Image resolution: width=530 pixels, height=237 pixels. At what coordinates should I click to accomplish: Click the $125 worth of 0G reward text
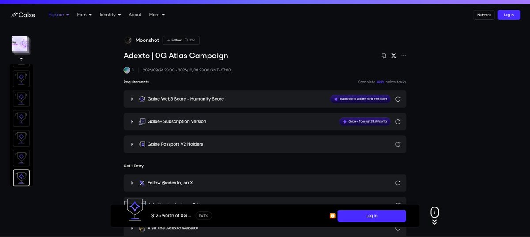[171, 216]
